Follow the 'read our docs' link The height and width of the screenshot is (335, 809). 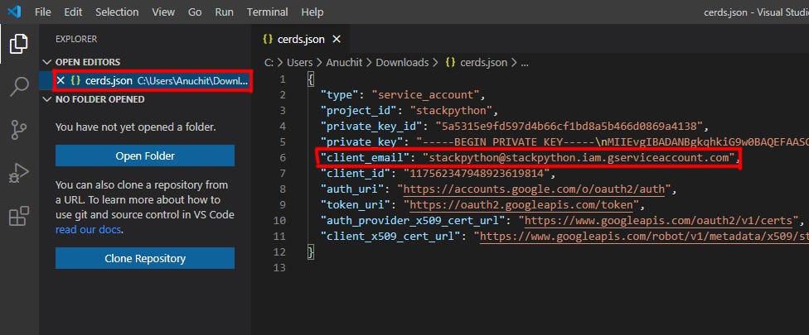(88, 230)
